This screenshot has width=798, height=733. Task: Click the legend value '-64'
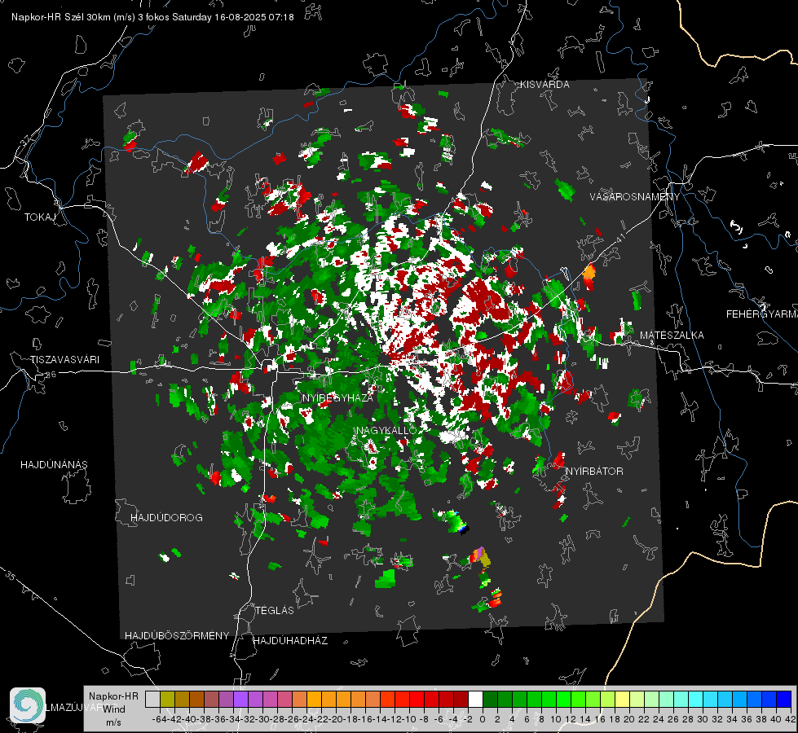pyautogui.click(x=159, y=719)
